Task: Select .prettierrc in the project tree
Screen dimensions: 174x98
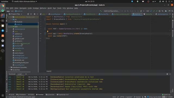Action: (18, 41)
